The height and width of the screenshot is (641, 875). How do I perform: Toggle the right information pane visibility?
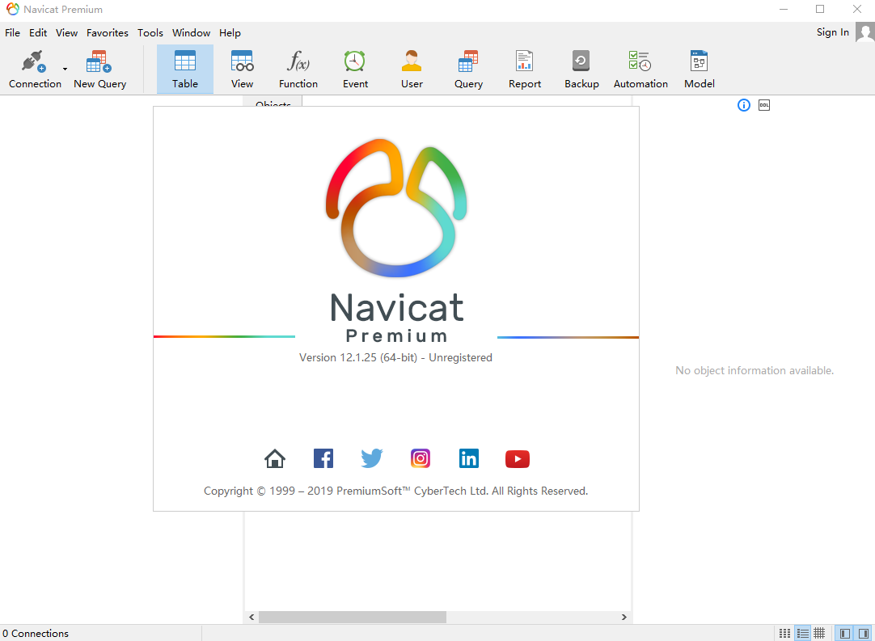click(864, 633)
